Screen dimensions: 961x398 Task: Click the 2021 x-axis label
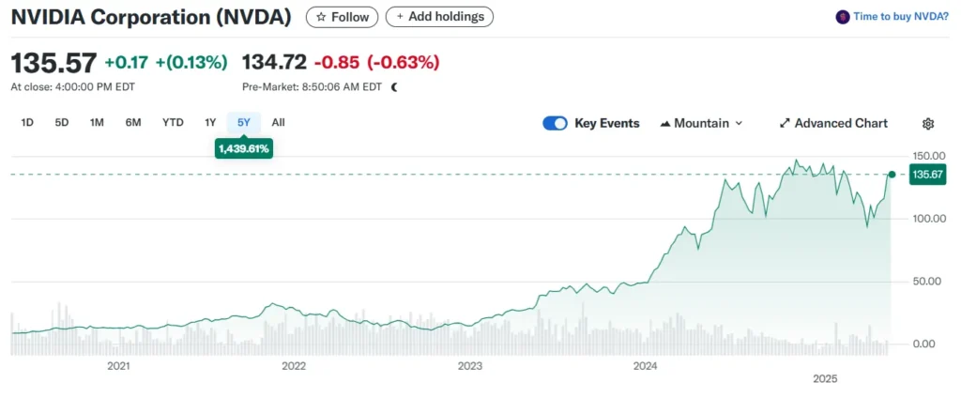point(118,367)
